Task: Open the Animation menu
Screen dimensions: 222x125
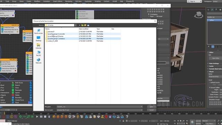Action: pyautogui.click(x=46, y=1)
